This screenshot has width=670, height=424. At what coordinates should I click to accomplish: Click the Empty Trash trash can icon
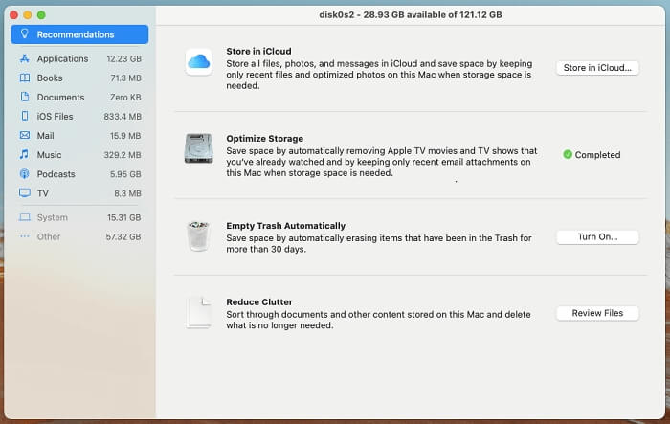pos(199,235)
